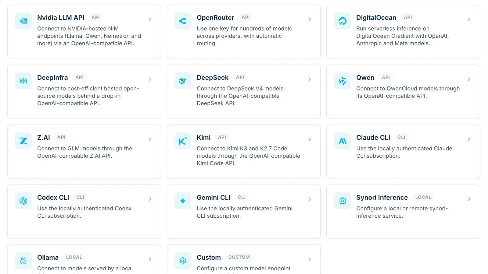This screenshot has height=274, width=488.
Task: Click the CUSTOM badge on Custom card
Action: pos(239,257)
